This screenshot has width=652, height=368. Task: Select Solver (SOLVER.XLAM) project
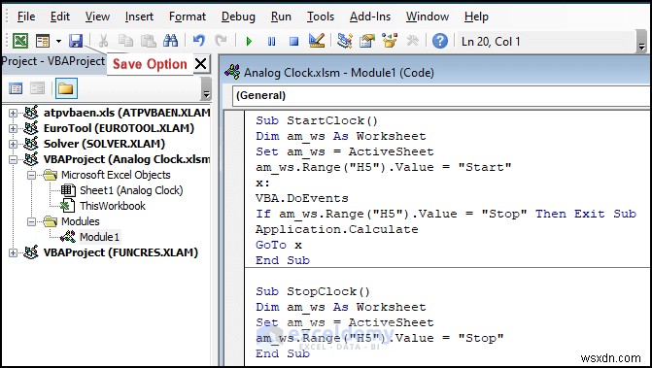pos(104,144)
